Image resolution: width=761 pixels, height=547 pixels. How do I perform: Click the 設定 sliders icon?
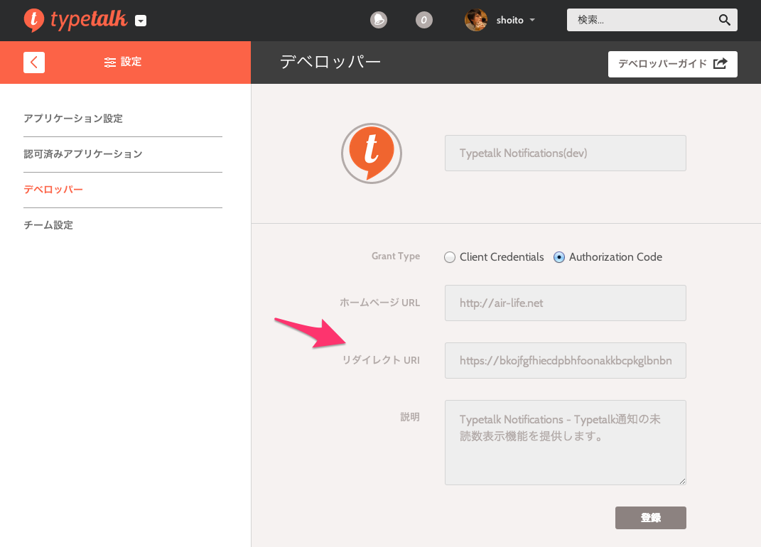110,62
